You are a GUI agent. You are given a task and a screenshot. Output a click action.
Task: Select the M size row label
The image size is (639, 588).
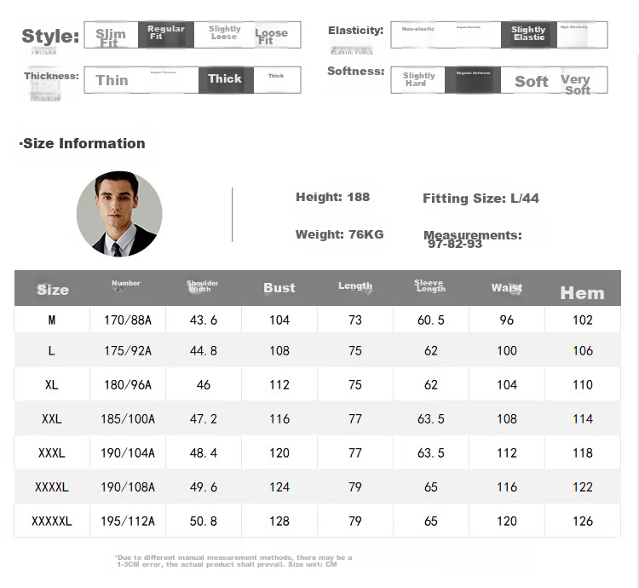[x=52, y=320]
